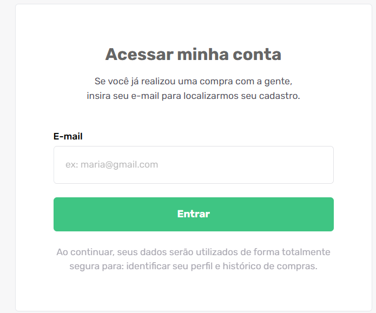Screen dimensions: 376x313
Task: Click 'seu e-mail' phrase in the subtitle
Action: pyautogui.click(x=136, y=96)
